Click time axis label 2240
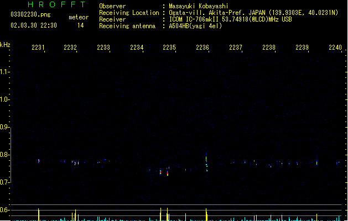Viewport: 348px width, 221px height. [335, 48]
